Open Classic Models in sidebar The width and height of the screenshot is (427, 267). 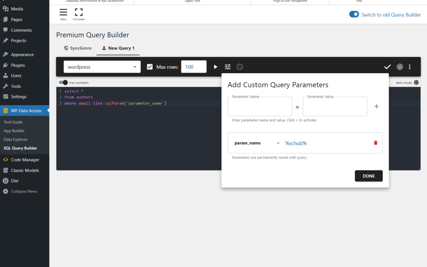pyautogui.click(x=25, y=170)
